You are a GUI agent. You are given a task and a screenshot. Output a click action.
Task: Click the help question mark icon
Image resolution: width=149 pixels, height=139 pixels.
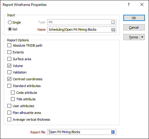click(x=129, y=4)
